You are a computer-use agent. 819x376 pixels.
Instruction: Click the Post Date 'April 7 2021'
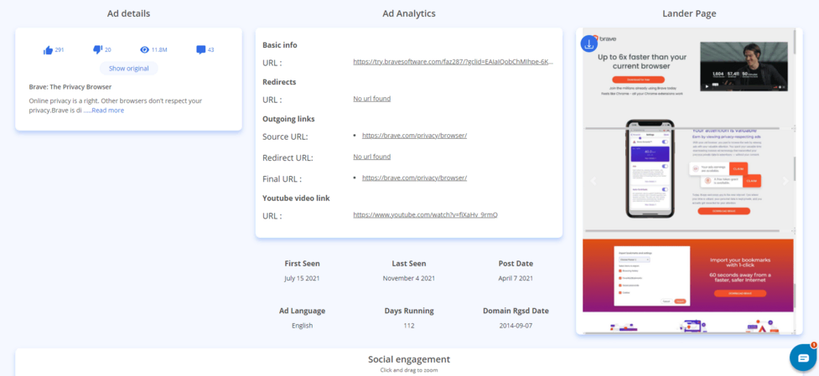(516, 279)
